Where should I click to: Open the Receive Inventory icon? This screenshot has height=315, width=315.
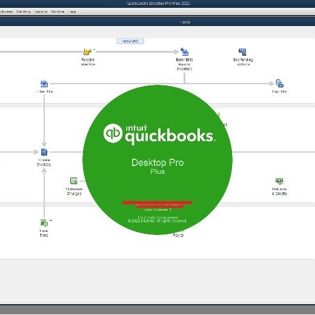(x=87, y=52)
